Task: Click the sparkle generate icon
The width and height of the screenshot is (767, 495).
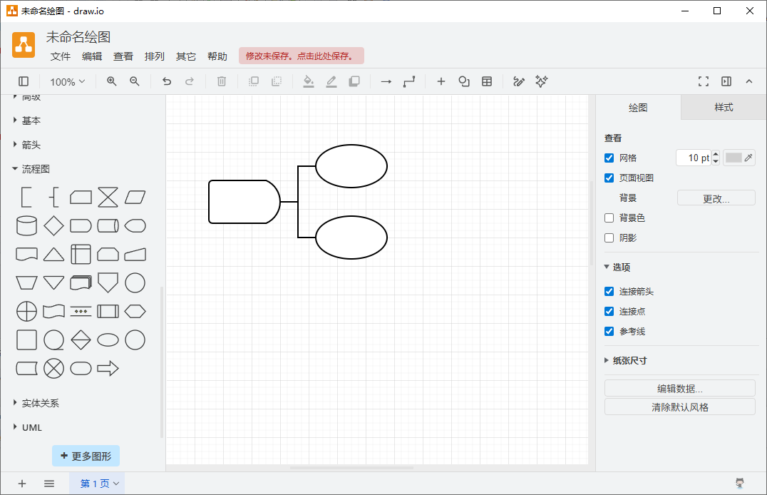Action: coord(542,81)
